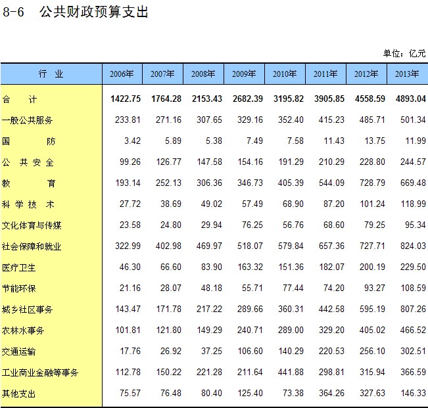Click cell 252.13 in 教育 row

click(x=168, y=183)
